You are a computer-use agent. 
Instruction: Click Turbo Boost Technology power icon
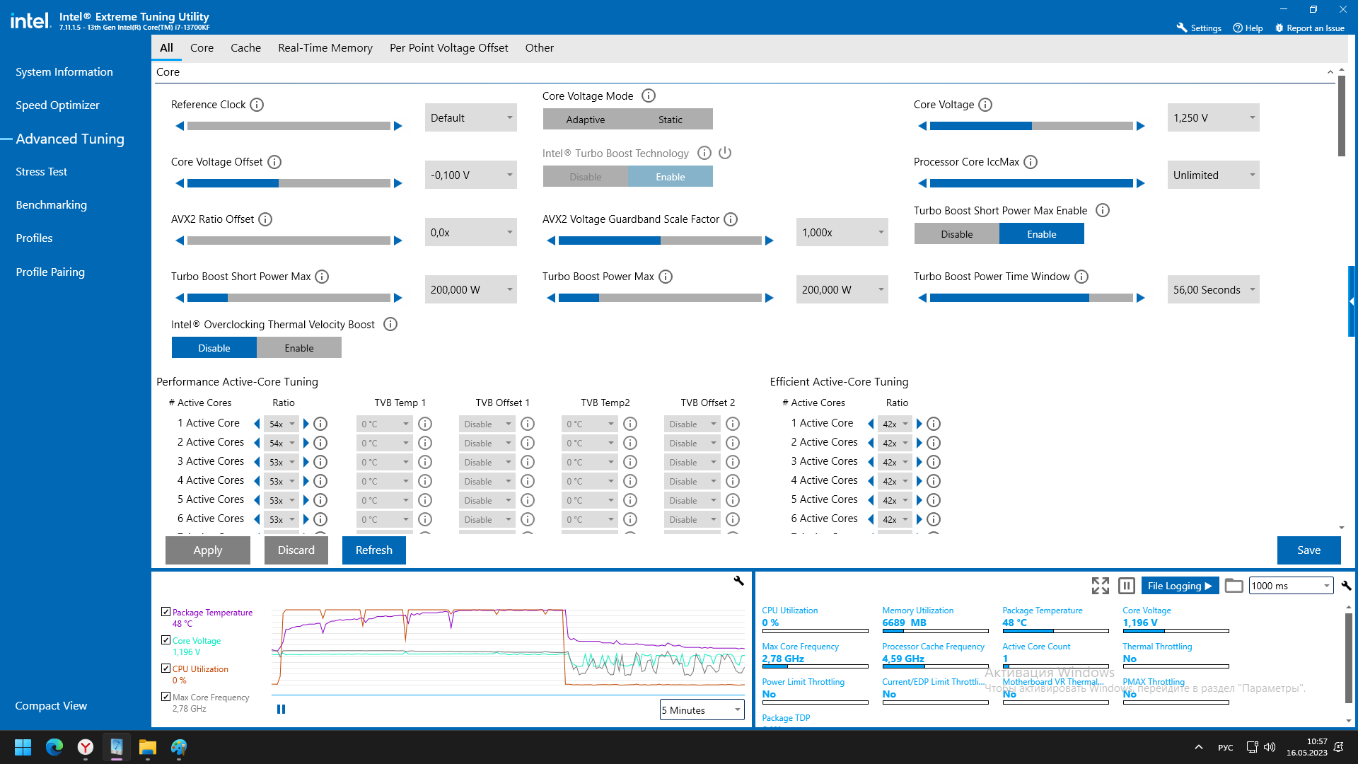point(725,153)
